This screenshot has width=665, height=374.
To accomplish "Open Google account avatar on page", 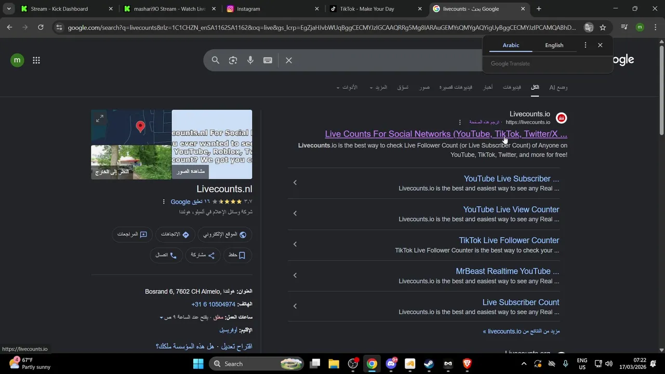I will [x=17, y=60].
